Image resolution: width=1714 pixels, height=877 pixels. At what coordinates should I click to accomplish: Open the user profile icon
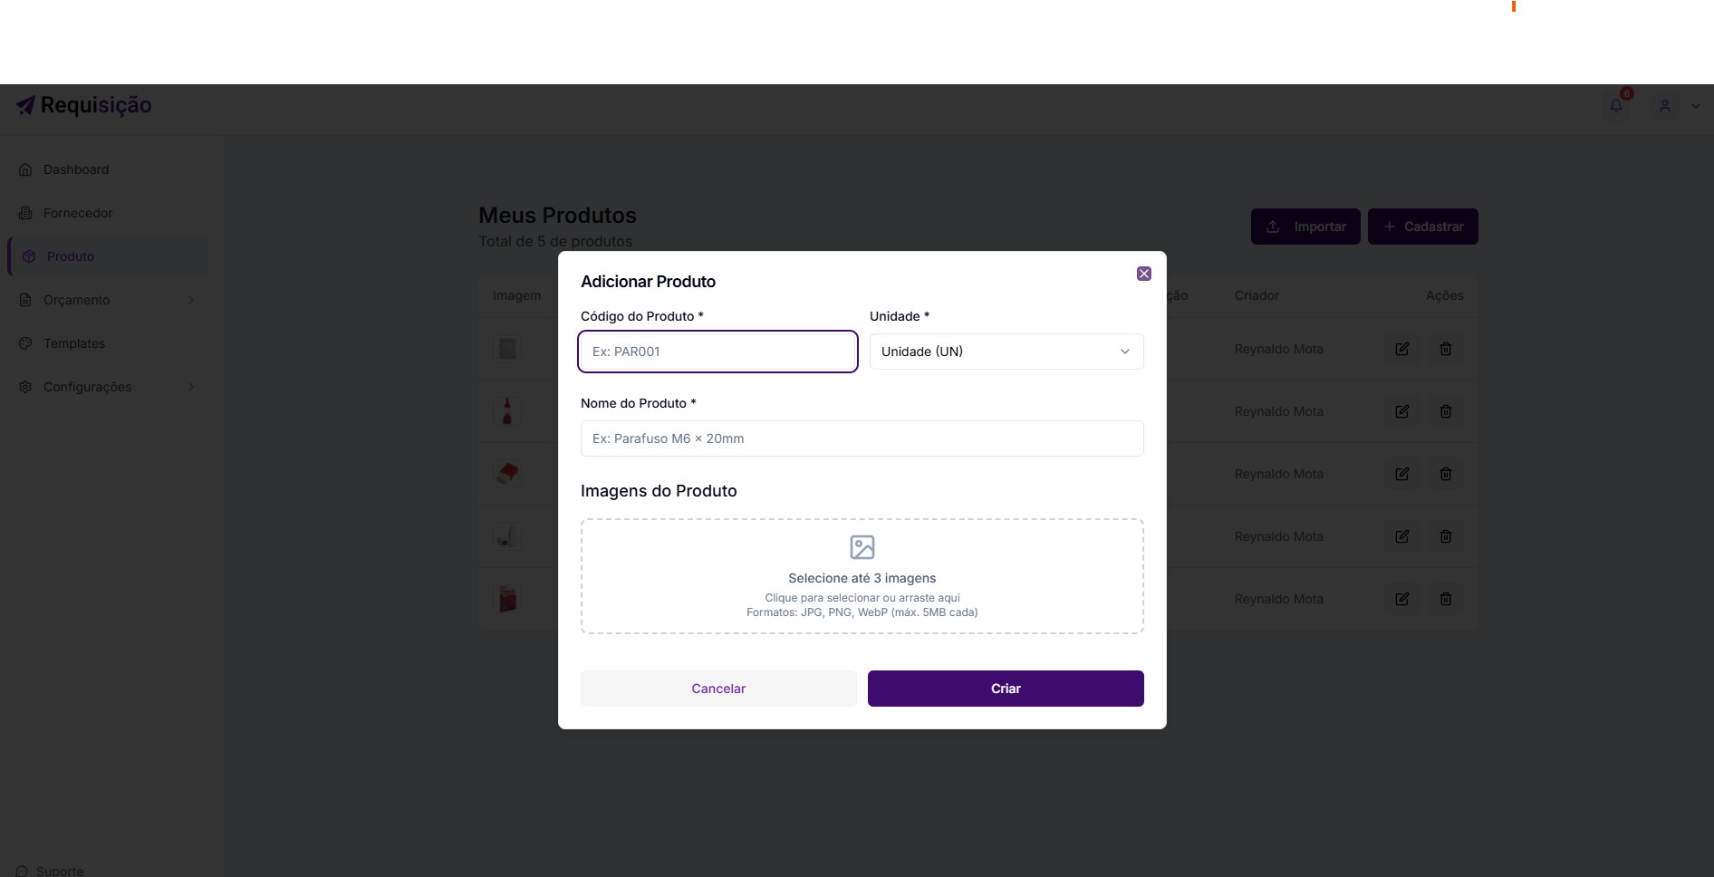click(1665, 106)
